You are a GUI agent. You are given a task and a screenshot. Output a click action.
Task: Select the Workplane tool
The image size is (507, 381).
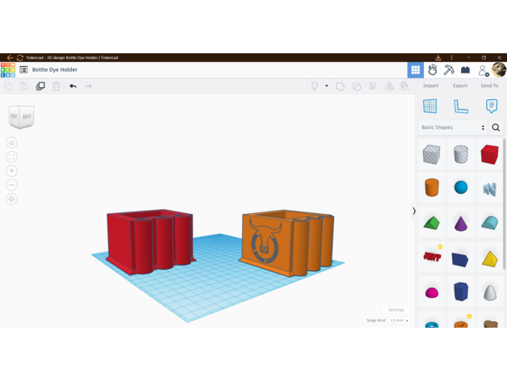coord(429,107)
